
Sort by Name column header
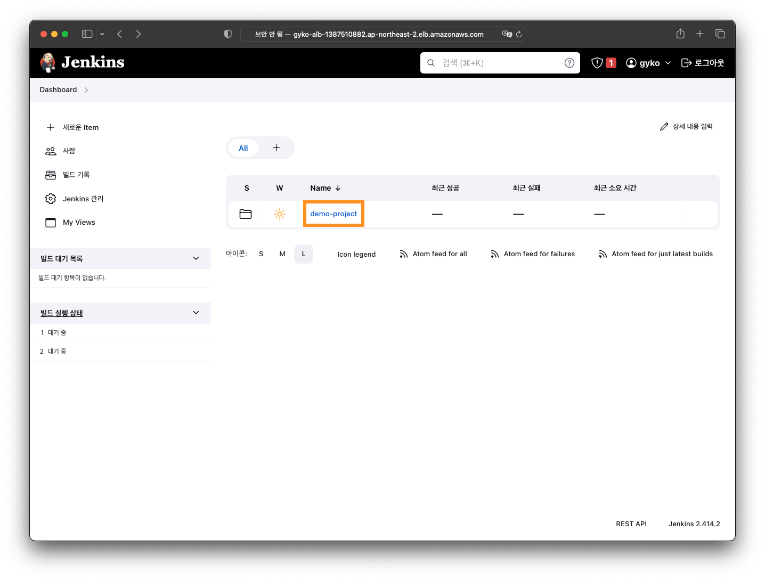(x=321, y=188)
